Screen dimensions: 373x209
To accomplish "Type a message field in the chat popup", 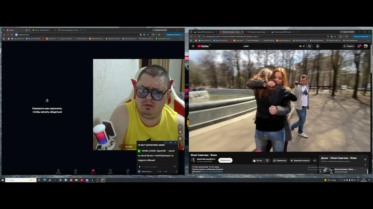I will (158, 167).
